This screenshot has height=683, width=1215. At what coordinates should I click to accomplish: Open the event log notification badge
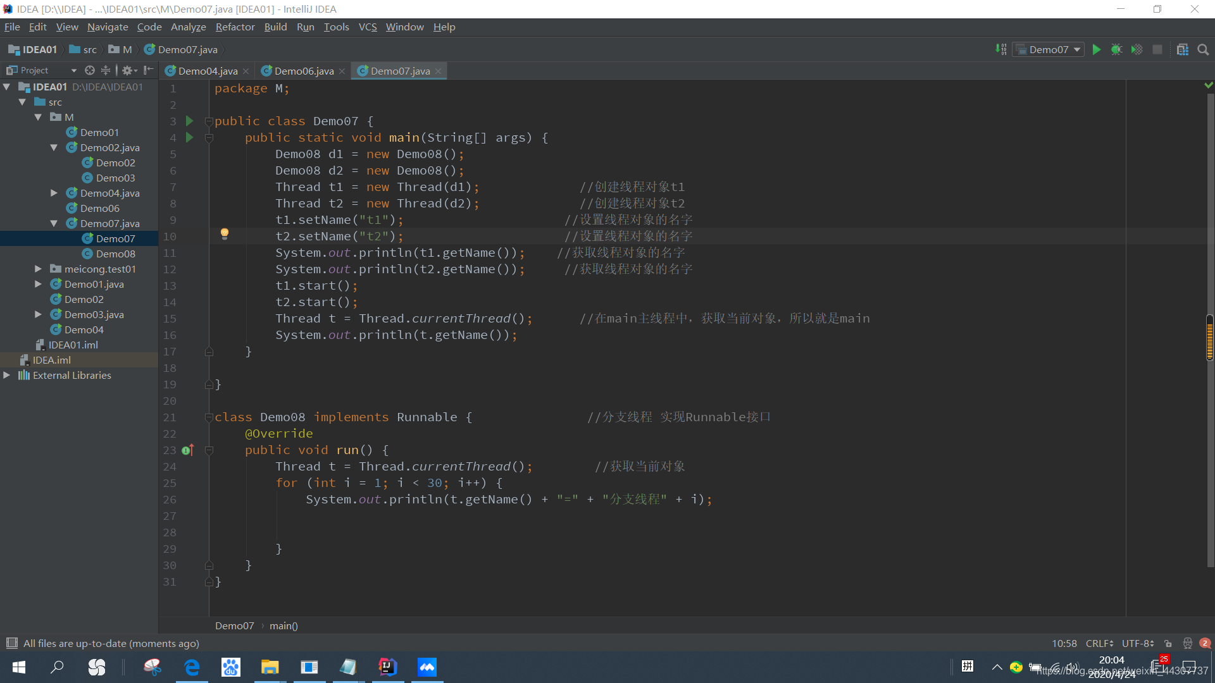click(x=1205, y=643)
